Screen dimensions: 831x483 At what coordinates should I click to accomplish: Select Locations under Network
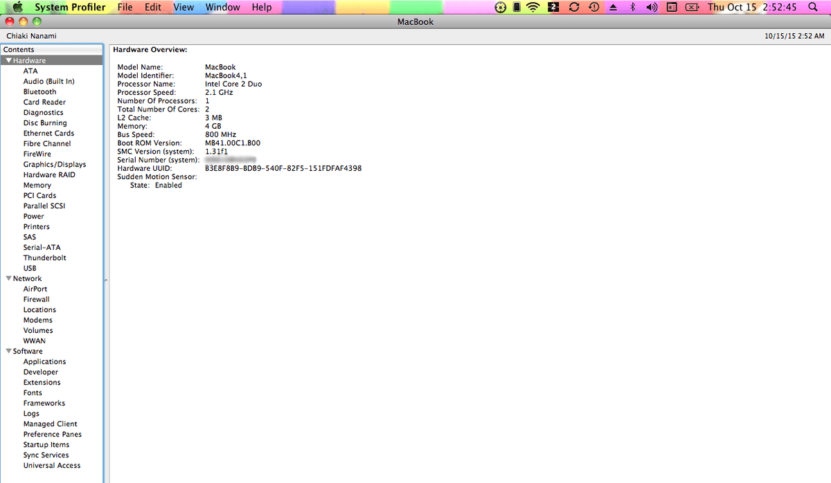39,310
